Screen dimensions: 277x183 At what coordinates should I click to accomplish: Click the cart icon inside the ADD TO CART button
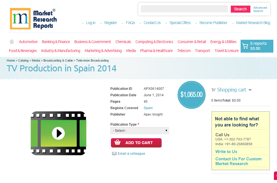118,142
